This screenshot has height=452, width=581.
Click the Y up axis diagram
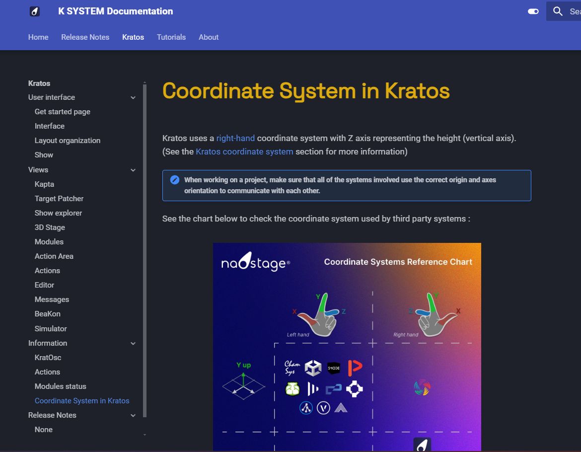tap(243, 381)
